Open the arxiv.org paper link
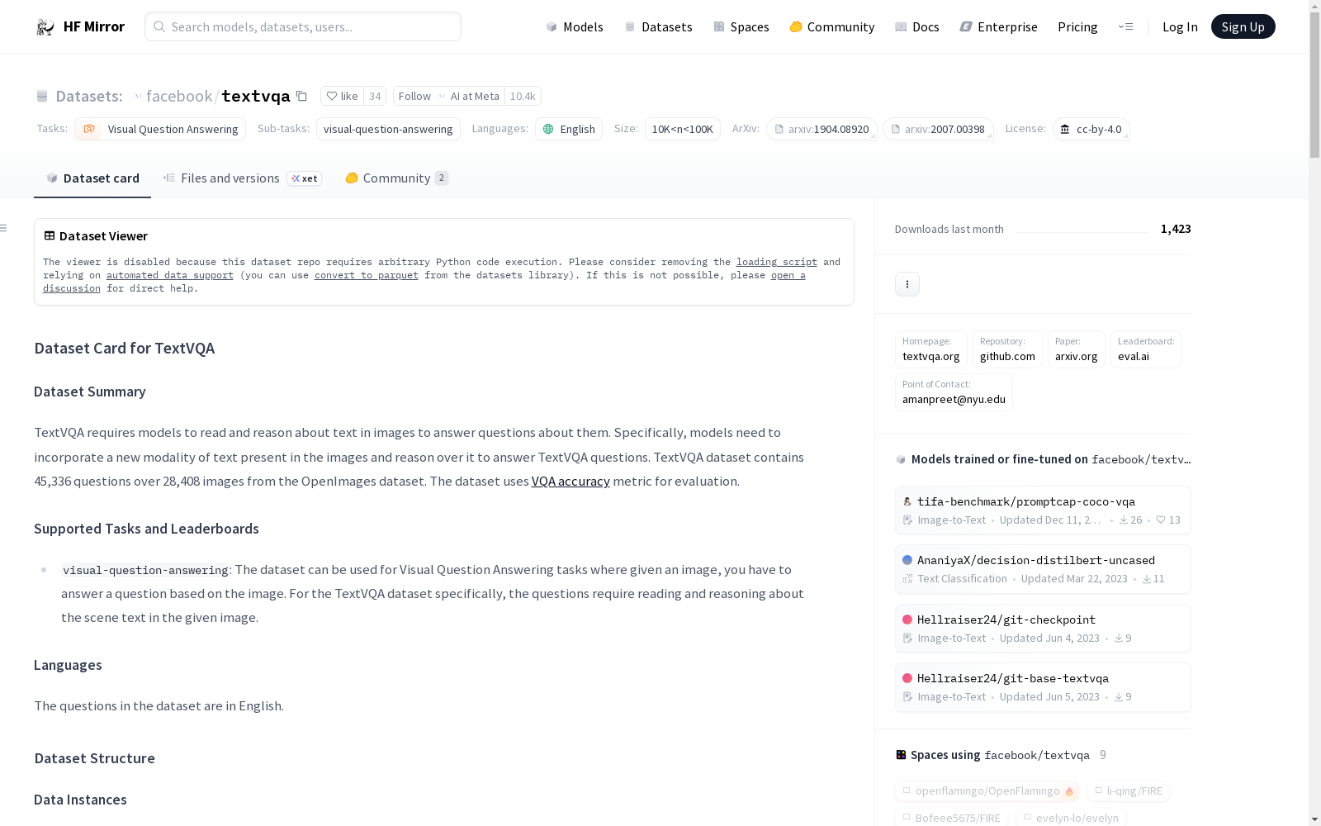Image resolution: width=1321 pixels, height=826 pixels. [1077, 349]
